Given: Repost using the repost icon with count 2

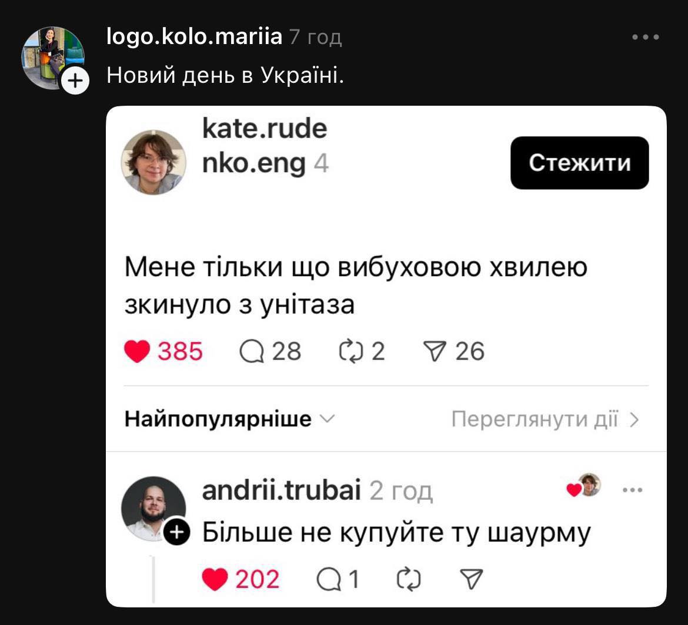Looking at the screenshot, I should coord(352,351).
